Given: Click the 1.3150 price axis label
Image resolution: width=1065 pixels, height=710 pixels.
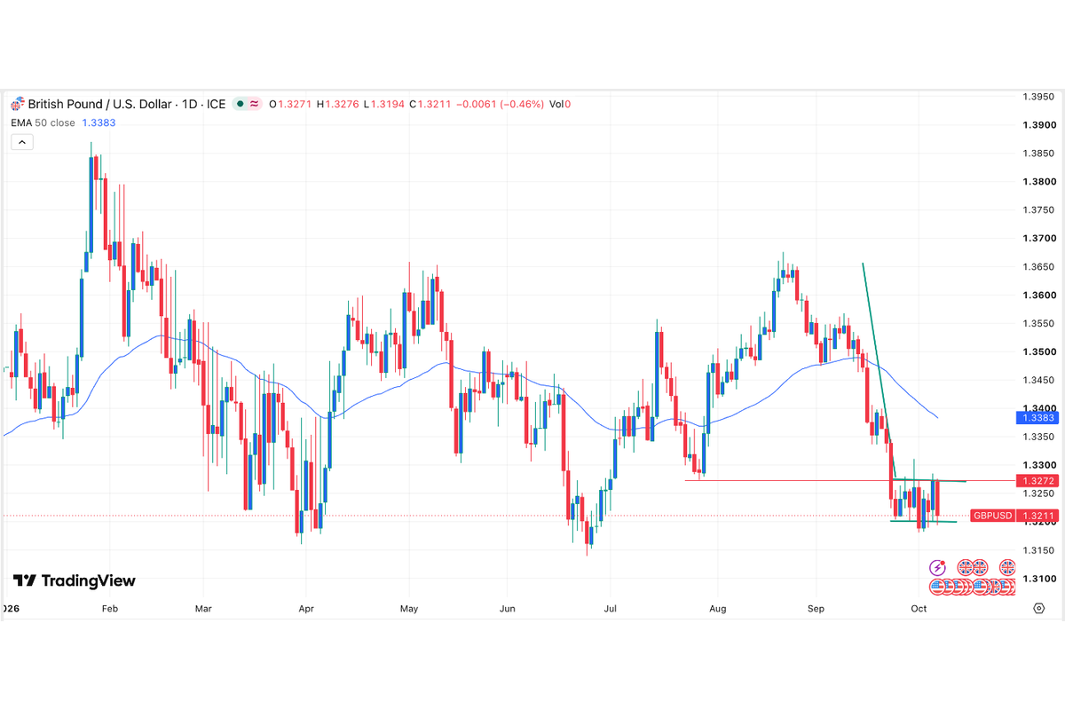Looking at the screenshot, I should pos(1038,551).
